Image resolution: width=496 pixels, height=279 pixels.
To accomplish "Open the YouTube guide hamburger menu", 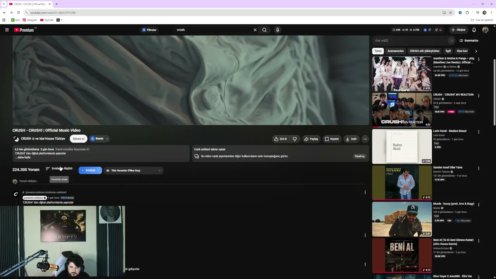I will click(x=7, y=30).
